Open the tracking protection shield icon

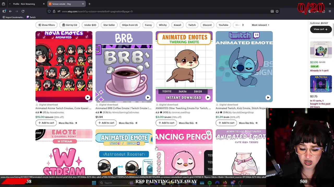point(49,11)
